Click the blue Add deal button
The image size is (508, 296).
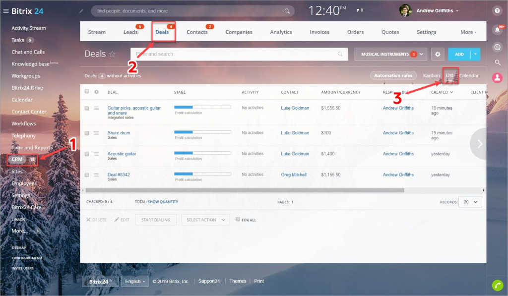[x=459, y=54]
